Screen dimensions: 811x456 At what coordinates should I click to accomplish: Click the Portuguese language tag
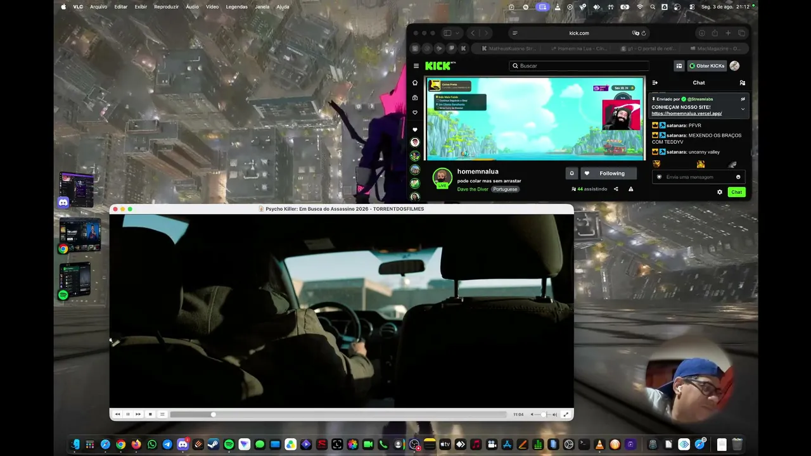[x=505, y=189]
